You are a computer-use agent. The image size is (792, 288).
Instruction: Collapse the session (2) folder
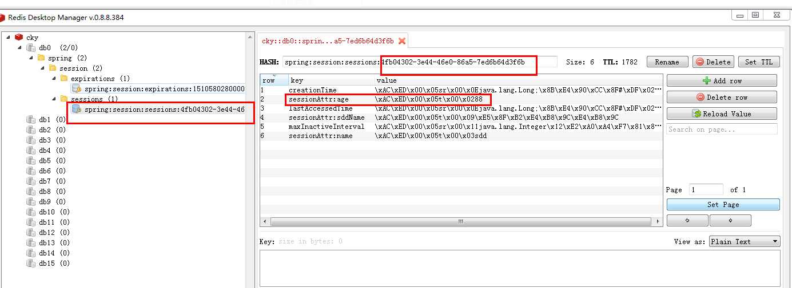pyautogui.click(x=42, y=68)
